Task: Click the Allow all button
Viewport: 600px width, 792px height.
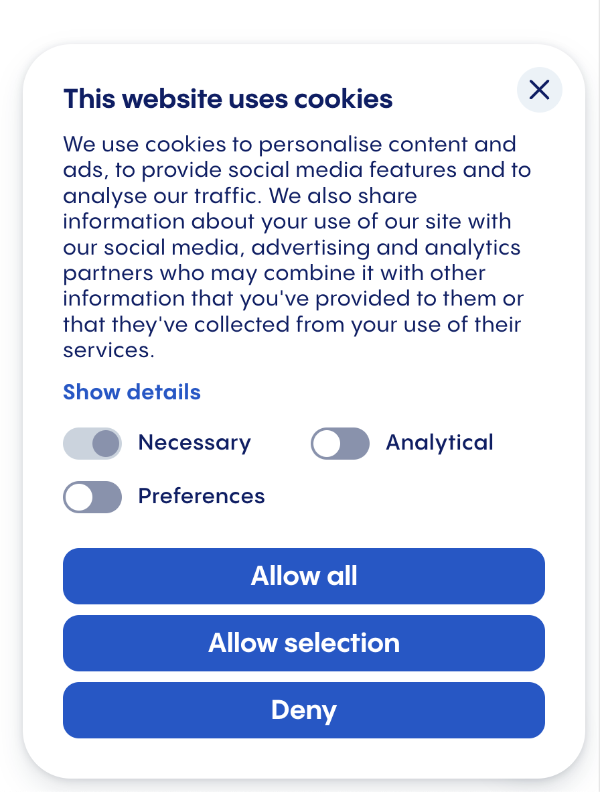Action: (x=304, y=576)
